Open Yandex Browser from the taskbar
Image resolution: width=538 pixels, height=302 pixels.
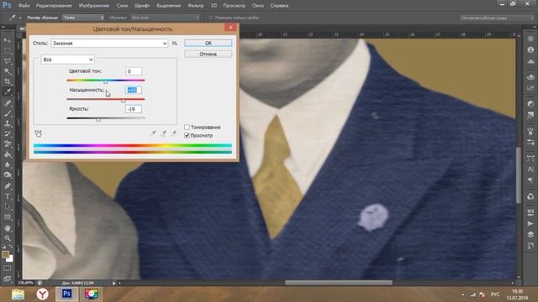43,294
